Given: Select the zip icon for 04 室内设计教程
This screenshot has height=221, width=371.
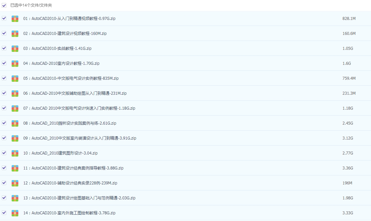Looking at the screenshot, I should coord(15,63).
